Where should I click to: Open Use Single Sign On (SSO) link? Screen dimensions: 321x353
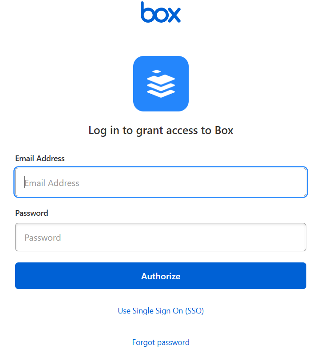click(x=161, y=311)
